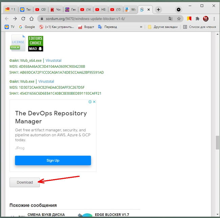
Task: Click the Editors Choice MAD badge
Action: 36,44
